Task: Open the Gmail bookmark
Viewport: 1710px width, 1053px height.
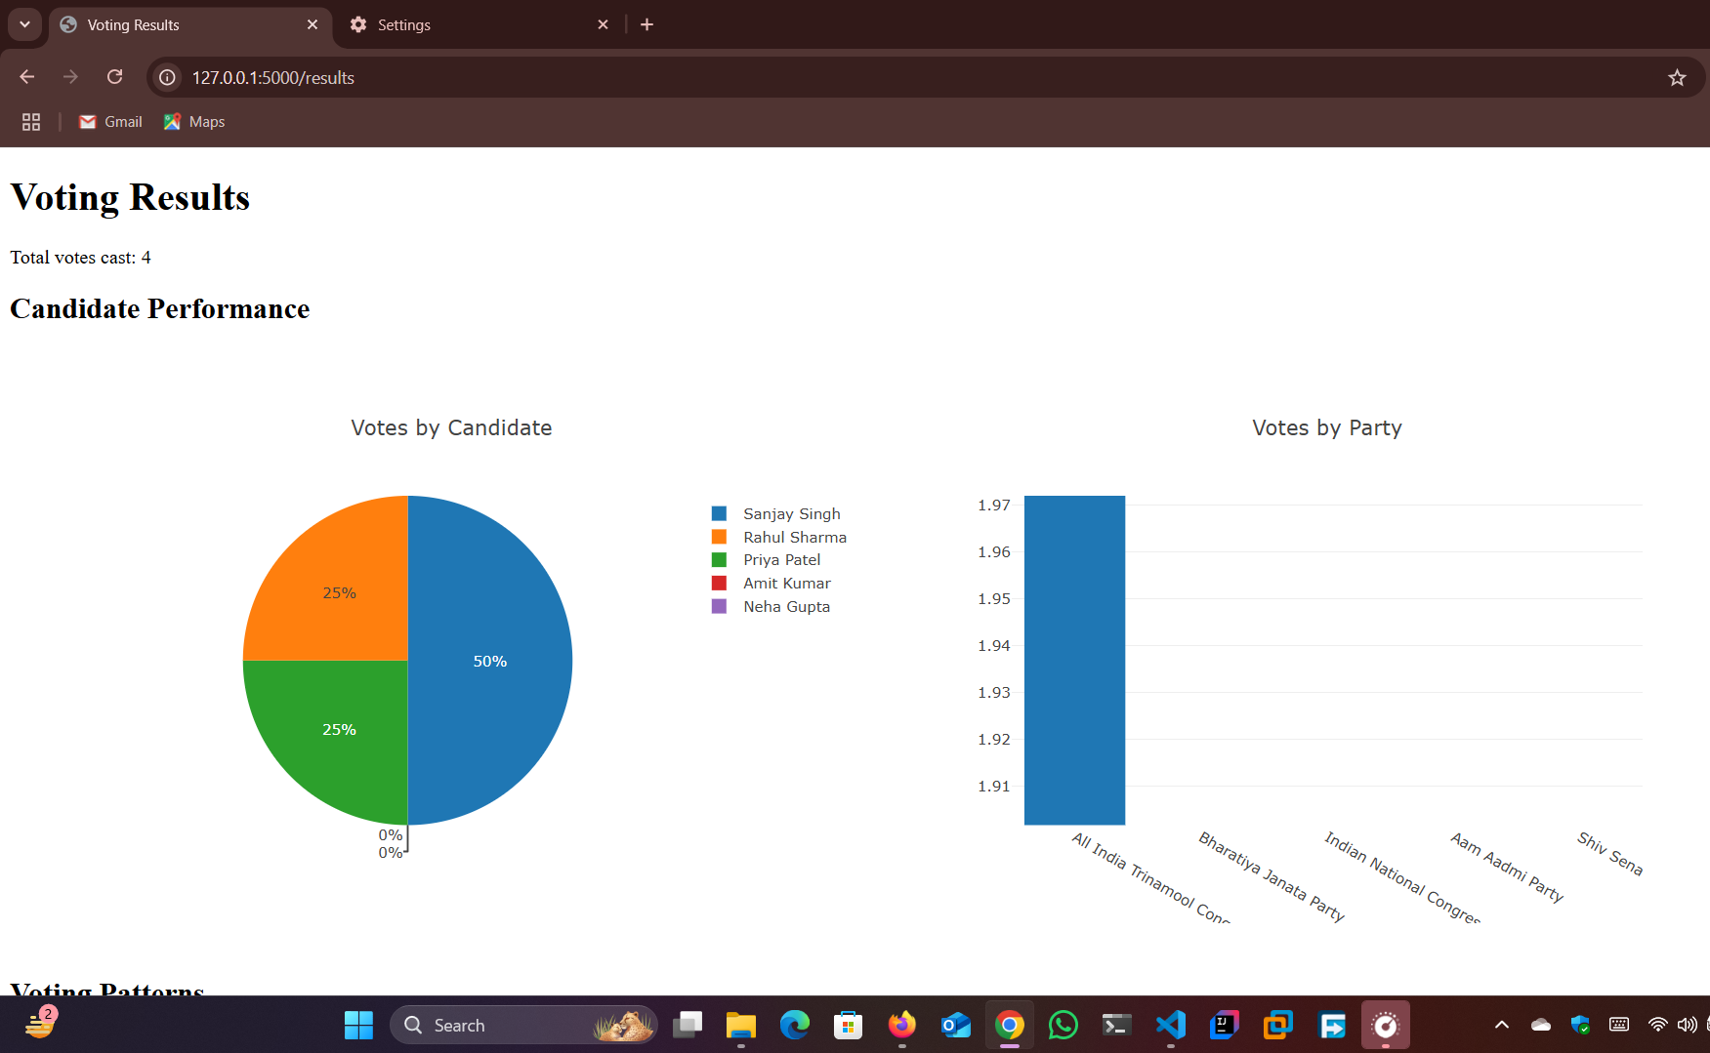Action: (x=110, y=122)
